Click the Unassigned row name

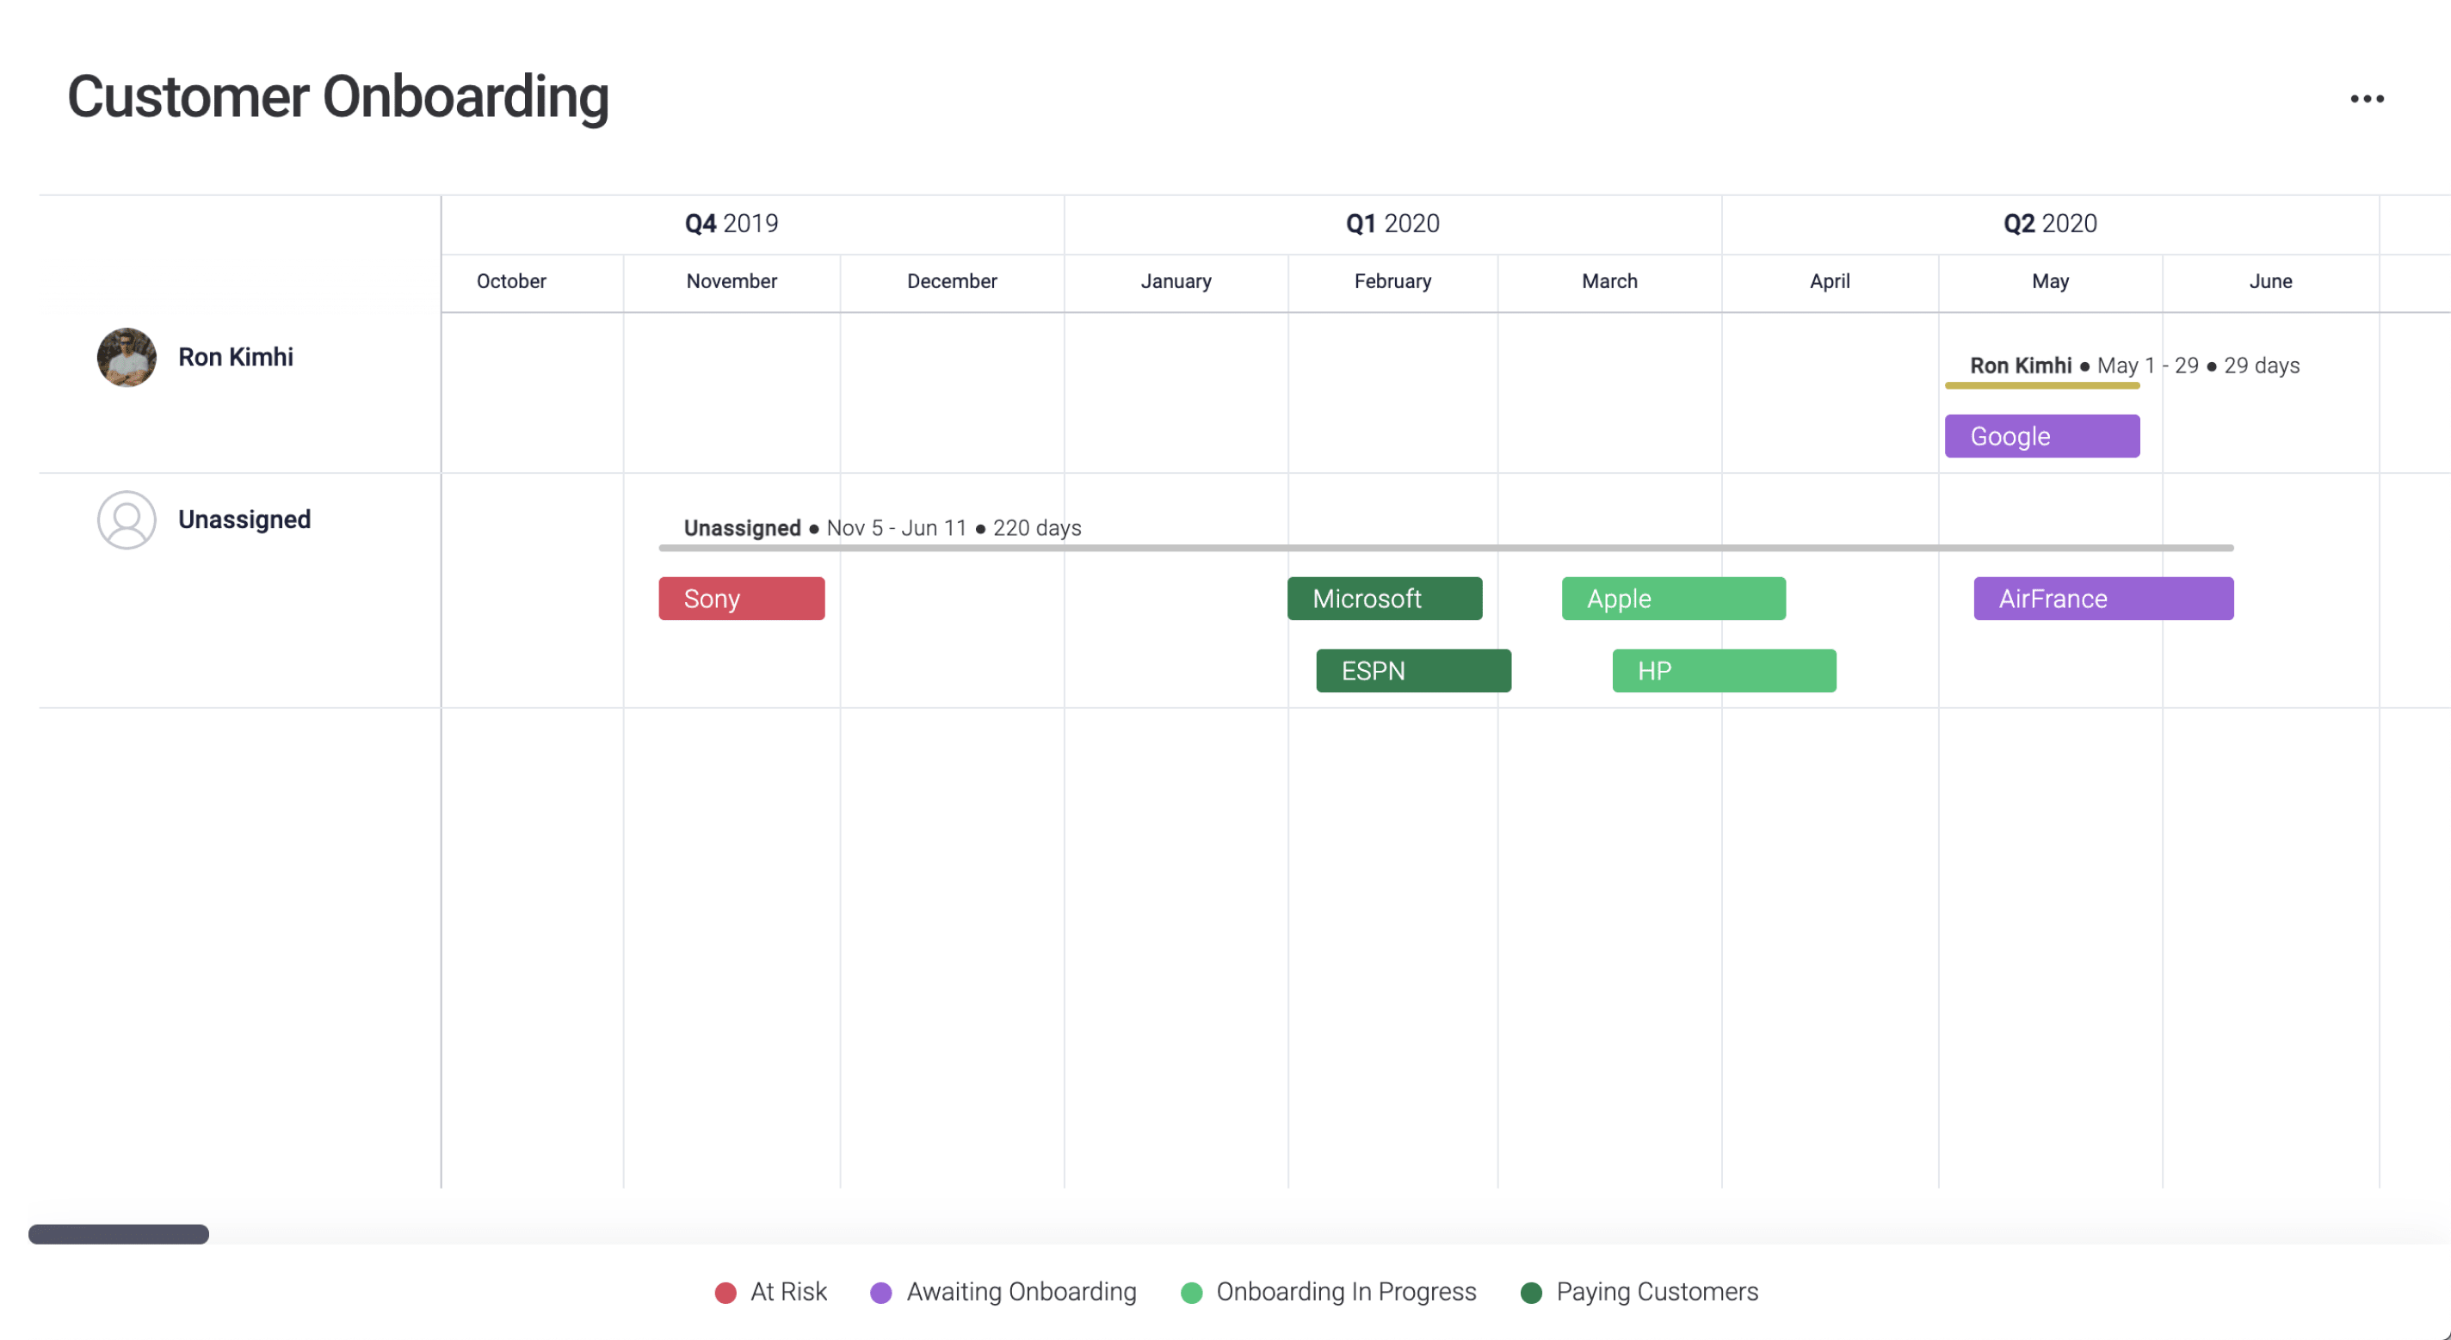[x=244, y=519]
